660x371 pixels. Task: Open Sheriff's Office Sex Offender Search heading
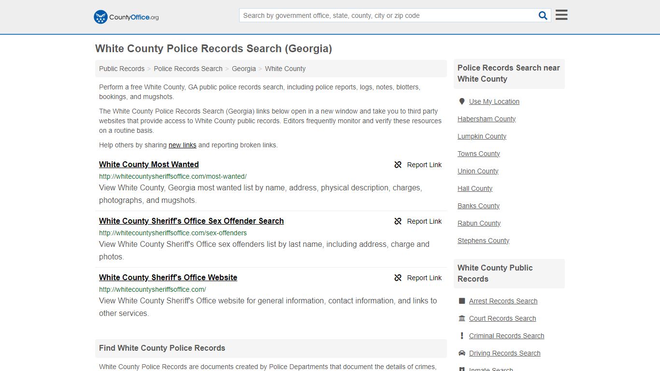(x=191, y=221)
